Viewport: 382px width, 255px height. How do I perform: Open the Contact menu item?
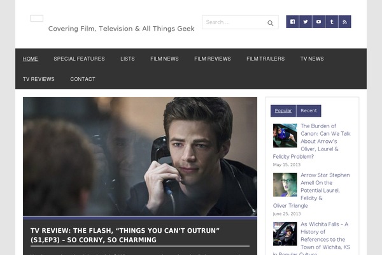coord(83,79)
